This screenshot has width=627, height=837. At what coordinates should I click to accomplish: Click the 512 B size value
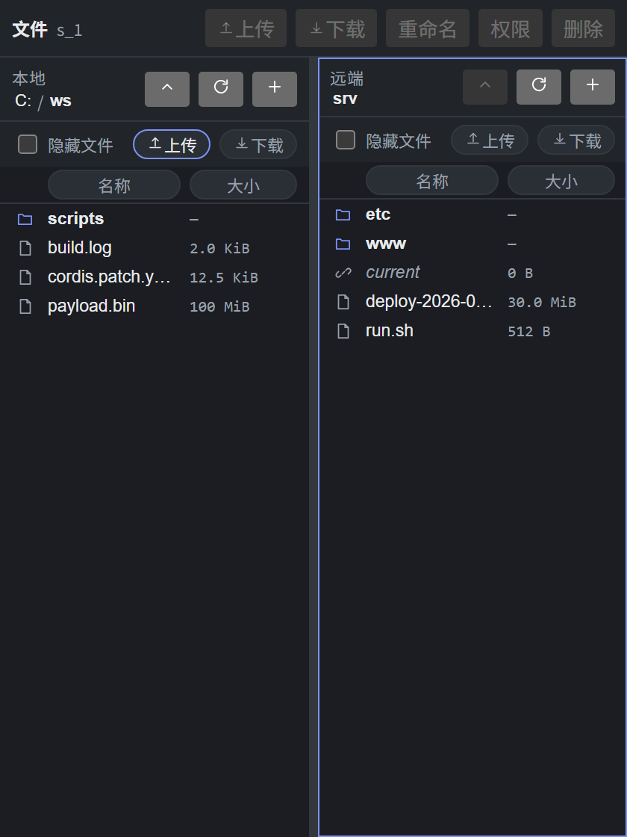(x=529, y=331)
